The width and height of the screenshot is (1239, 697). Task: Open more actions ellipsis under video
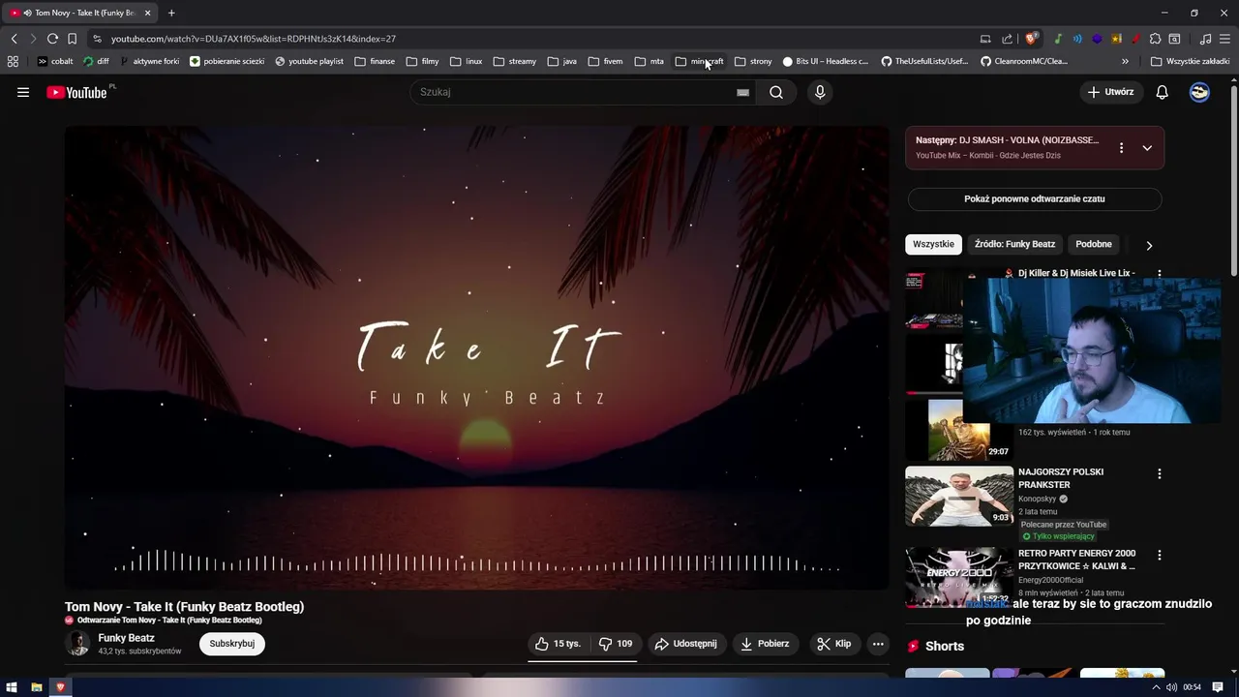point(878,644)
